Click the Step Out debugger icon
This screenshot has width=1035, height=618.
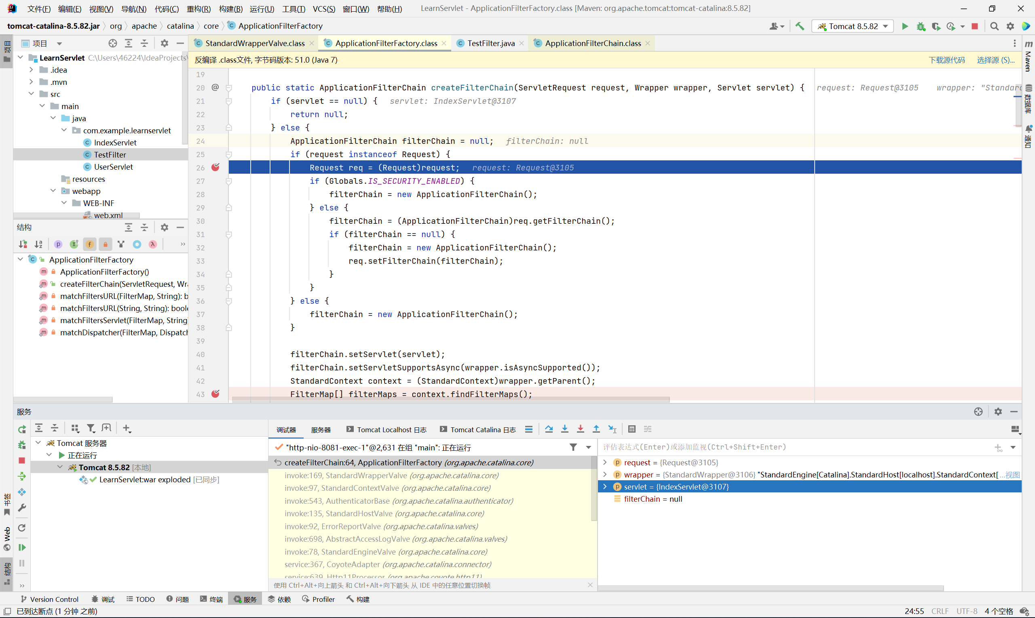[x=596, y=429]
